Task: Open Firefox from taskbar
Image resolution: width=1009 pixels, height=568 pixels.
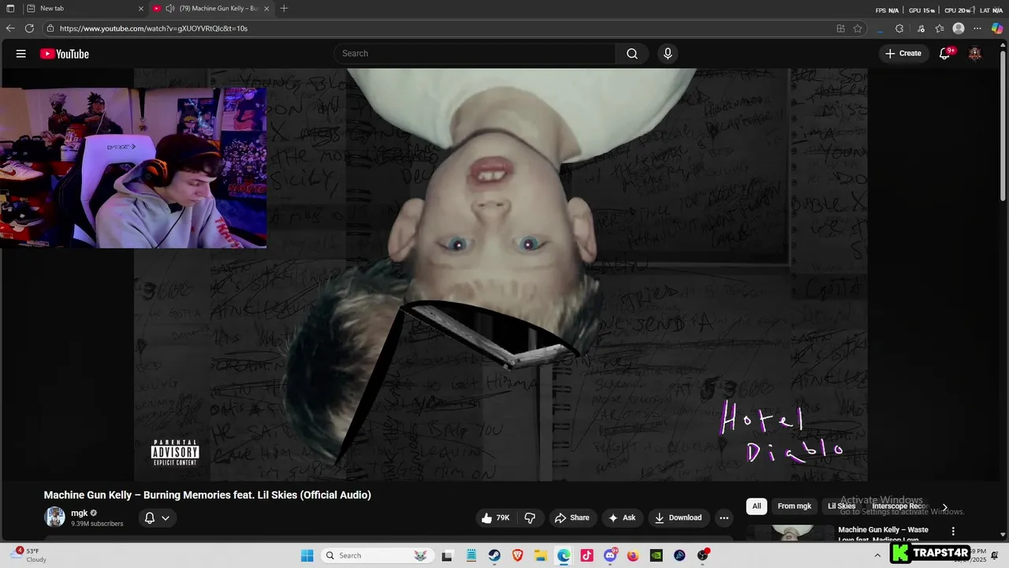Action: (x=633, y=555)
